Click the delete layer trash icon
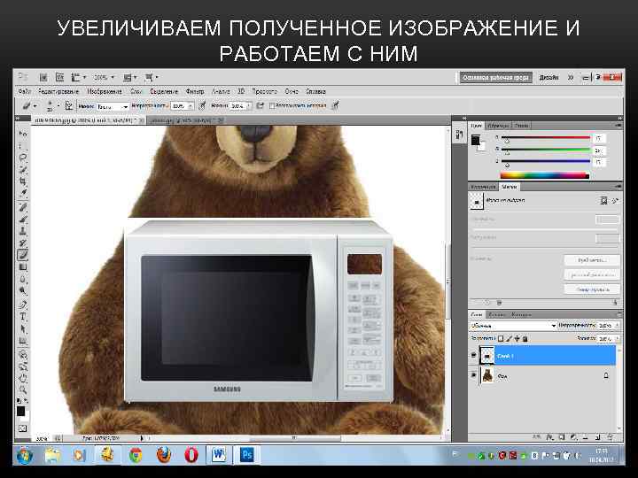 pos(610,437)
